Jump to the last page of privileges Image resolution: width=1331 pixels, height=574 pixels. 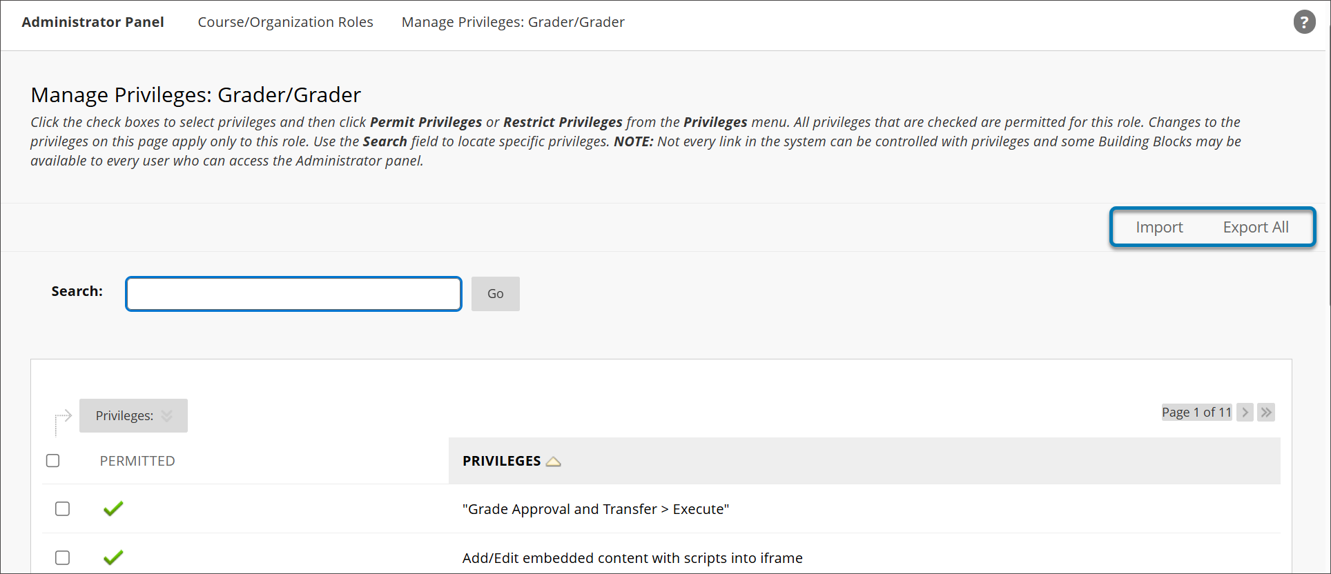coord(1267,412)
